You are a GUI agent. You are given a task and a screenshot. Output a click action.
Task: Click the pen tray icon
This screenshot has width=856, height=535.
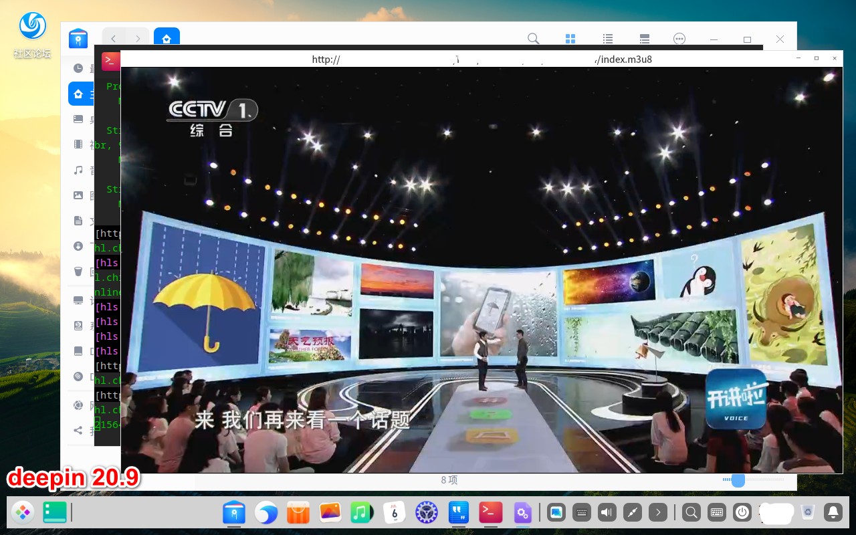[x=632, y=513]
